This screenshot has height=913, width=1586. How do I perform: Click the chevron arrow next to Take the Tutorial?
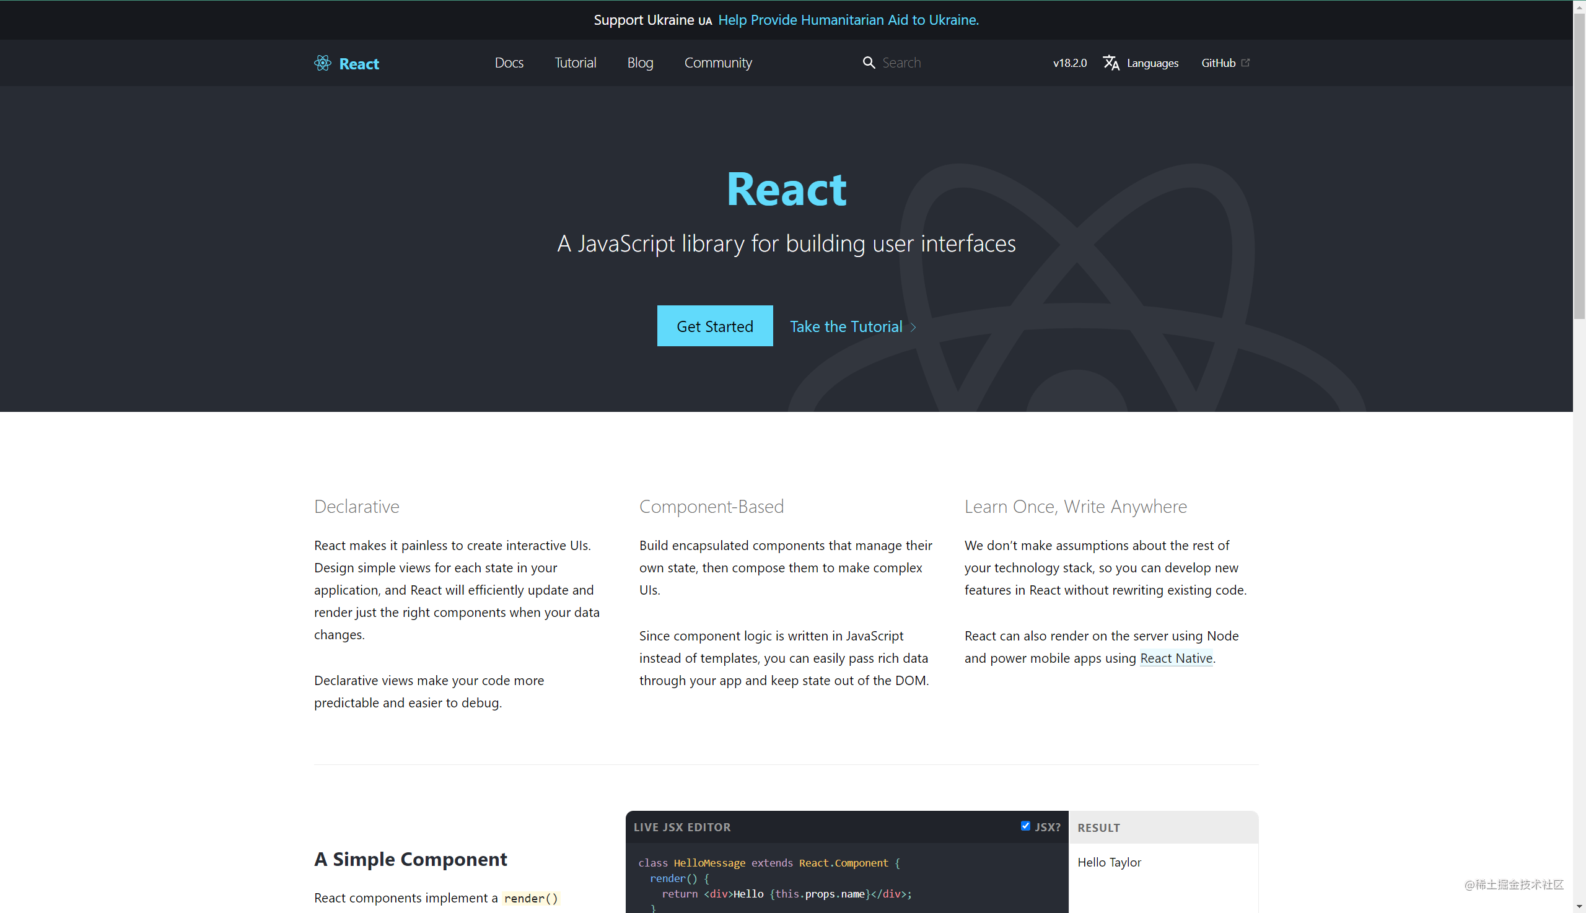pos(913,326)
